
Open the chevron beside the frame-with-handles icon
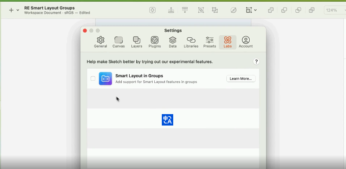point(255,10)
